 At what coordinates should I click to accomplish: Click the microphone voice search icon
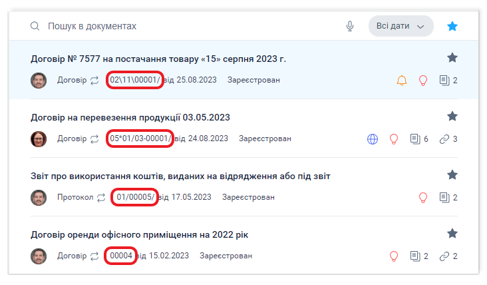pos(350,26)
